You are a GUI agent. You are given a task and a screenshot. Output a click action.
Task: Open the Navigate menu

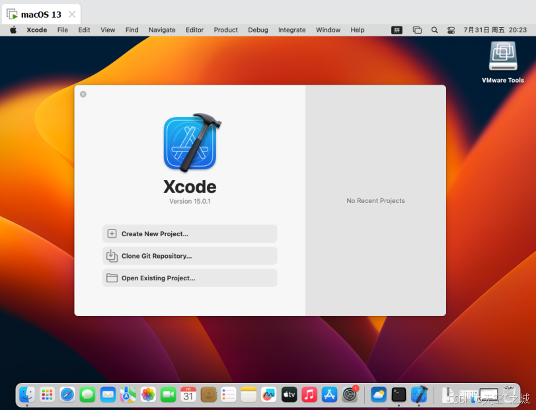click(162, 30)
